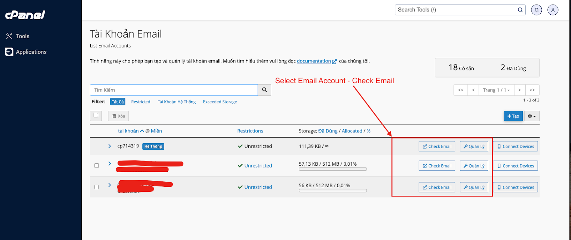Click the Xóa trash button
This screenshot has width=571, height=240.
point(118,116)
